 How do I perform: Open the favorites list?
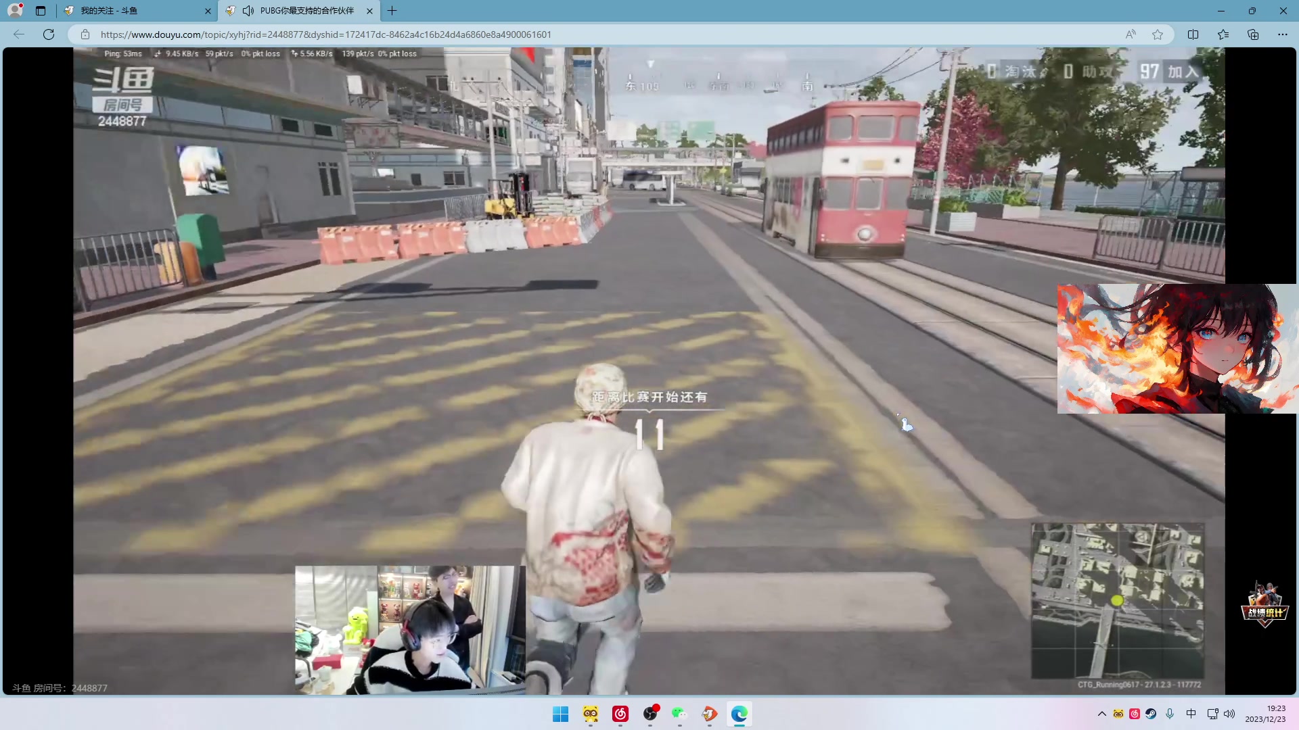(x=1223, y=34)
